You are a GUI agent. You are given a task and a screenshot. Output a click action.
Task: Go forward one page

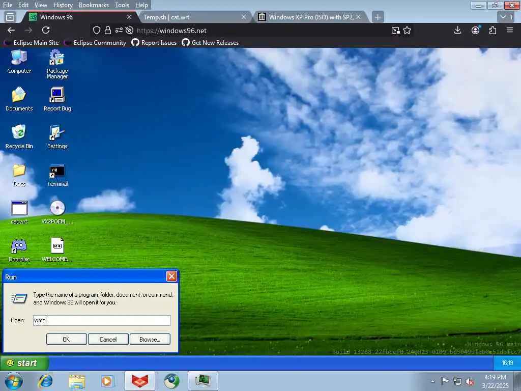[28, 30]
